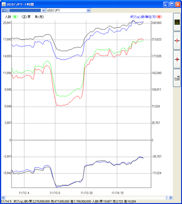The height and width of the screenshot is (204, 182).
Task: Click the 11,896 left axis label
Action: point(7,73)
